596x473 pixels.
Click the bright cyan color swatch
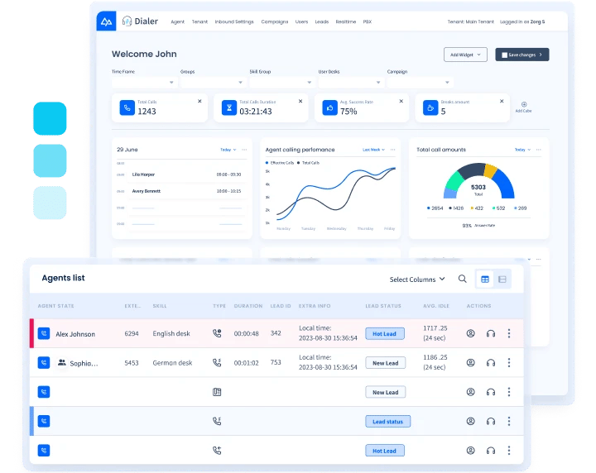click(x=50, y=118)
